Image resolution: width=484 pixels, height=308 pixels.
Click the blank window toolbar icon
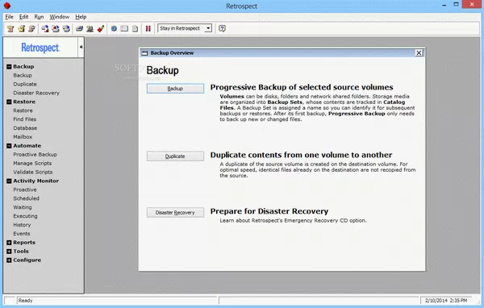tap(124, 28)
